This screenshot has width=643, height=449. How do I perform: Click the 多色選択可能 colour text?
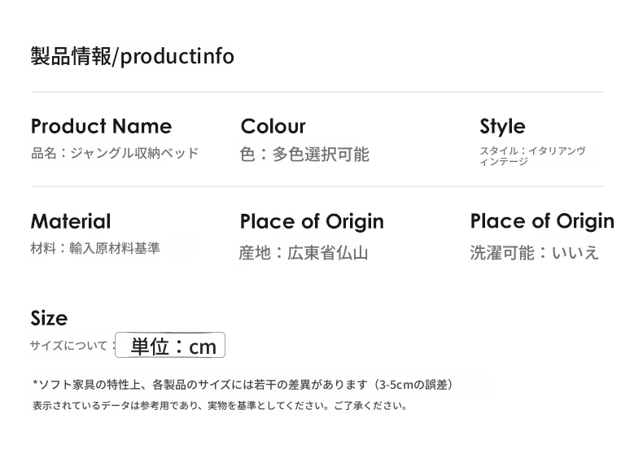click(x=321, y=155)
